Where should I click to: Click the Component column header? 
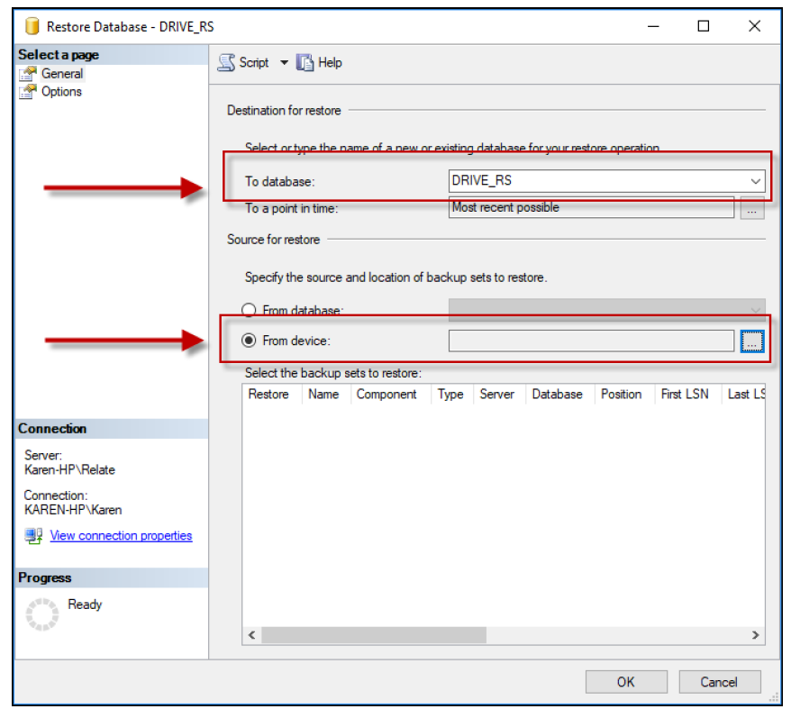tap(386, 395)
